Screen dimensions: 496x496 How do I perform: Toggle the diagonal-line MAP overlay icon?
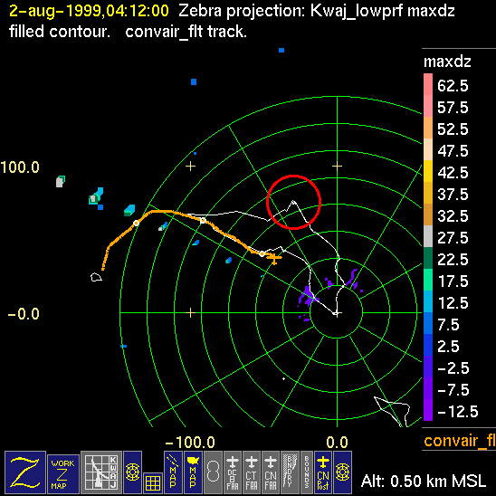(173, 472)
